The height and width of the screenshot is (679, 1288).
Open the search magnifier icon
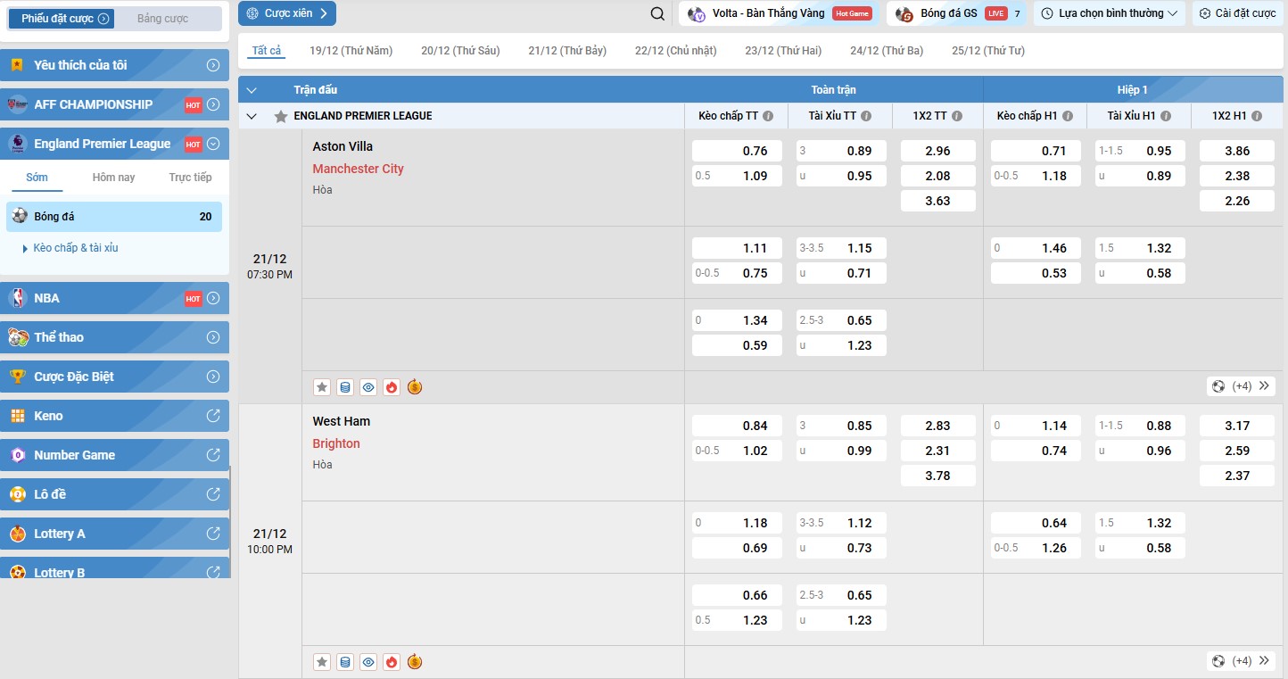657,13
